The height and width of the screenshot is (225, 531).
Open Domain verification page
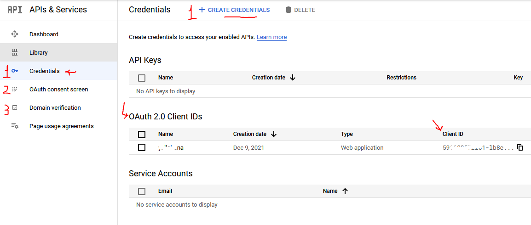(59, 108)
